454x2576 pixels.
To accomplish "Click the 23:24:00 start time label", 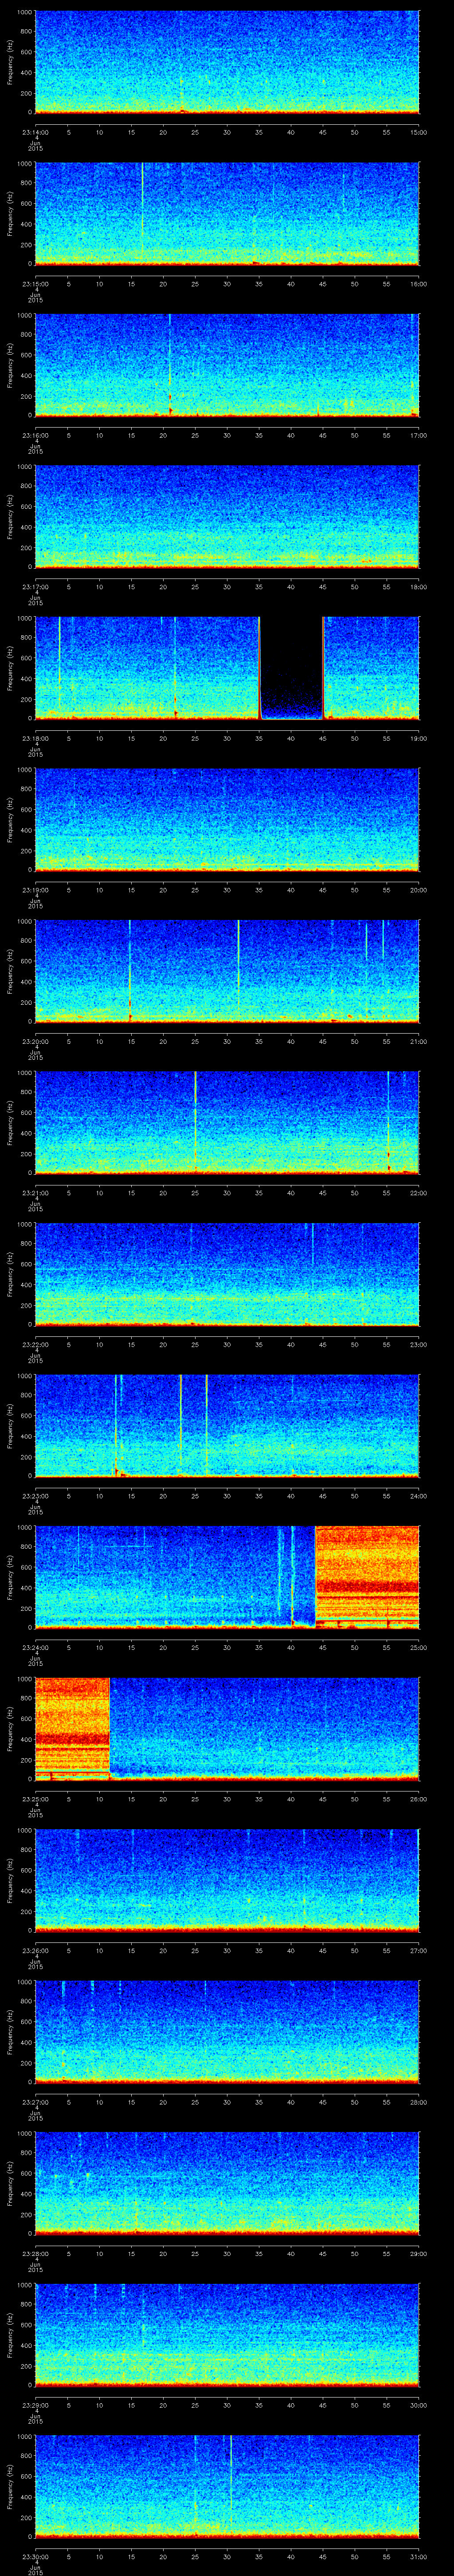I will [35, 1647].
